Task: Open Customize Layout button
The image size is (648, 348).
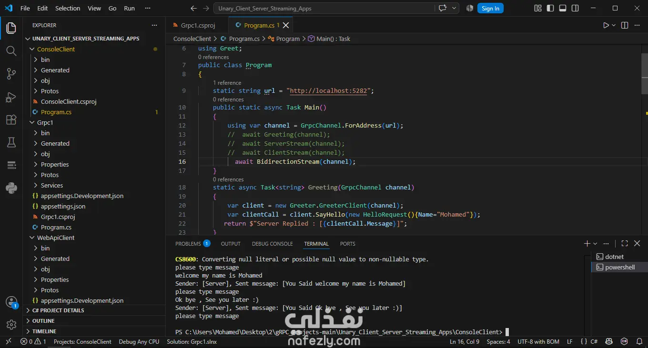Action: point(538,8)
